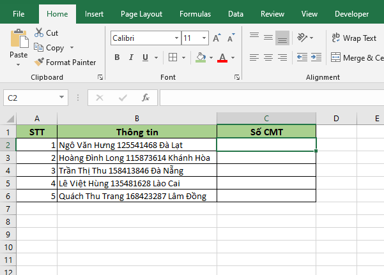Toggle Italic formatting
This screenshot has width=384, height=275.
tap(132, 57)
